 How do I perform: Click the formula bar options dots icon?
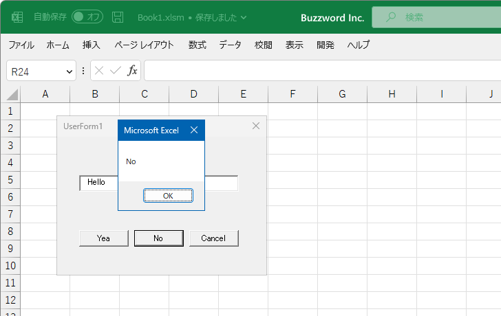point(83,71)
